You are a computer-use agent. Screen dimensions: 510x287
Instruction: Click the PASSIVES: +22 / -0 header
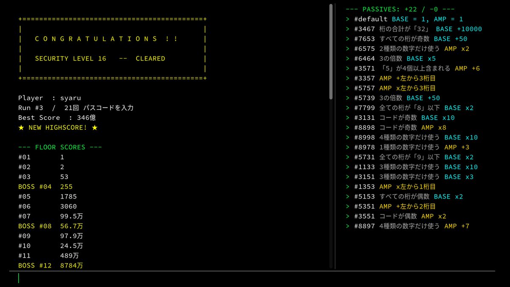[x=400, y=9]
